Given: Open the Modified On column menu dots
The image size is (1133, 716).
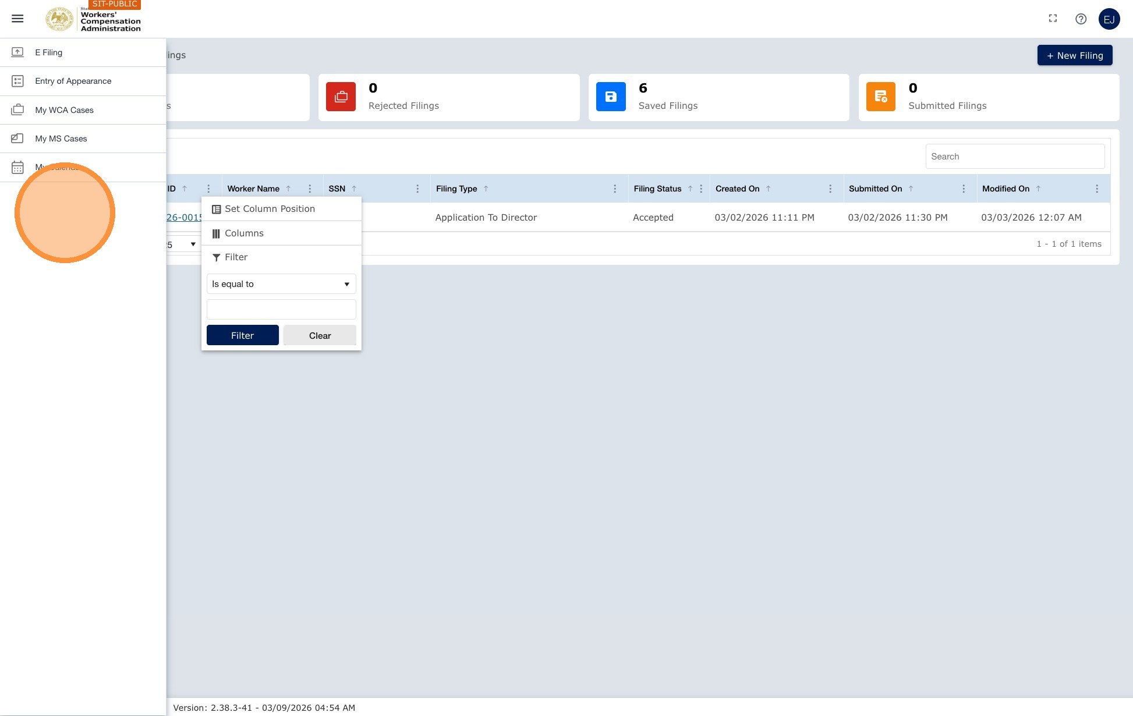Looking at the screenshot, I should [1097, 189].
